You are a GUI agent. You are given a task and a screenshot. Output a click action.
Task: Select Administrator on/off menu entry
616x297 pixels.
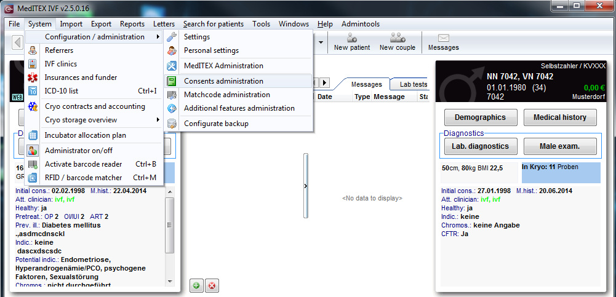[x=94, y=151]
